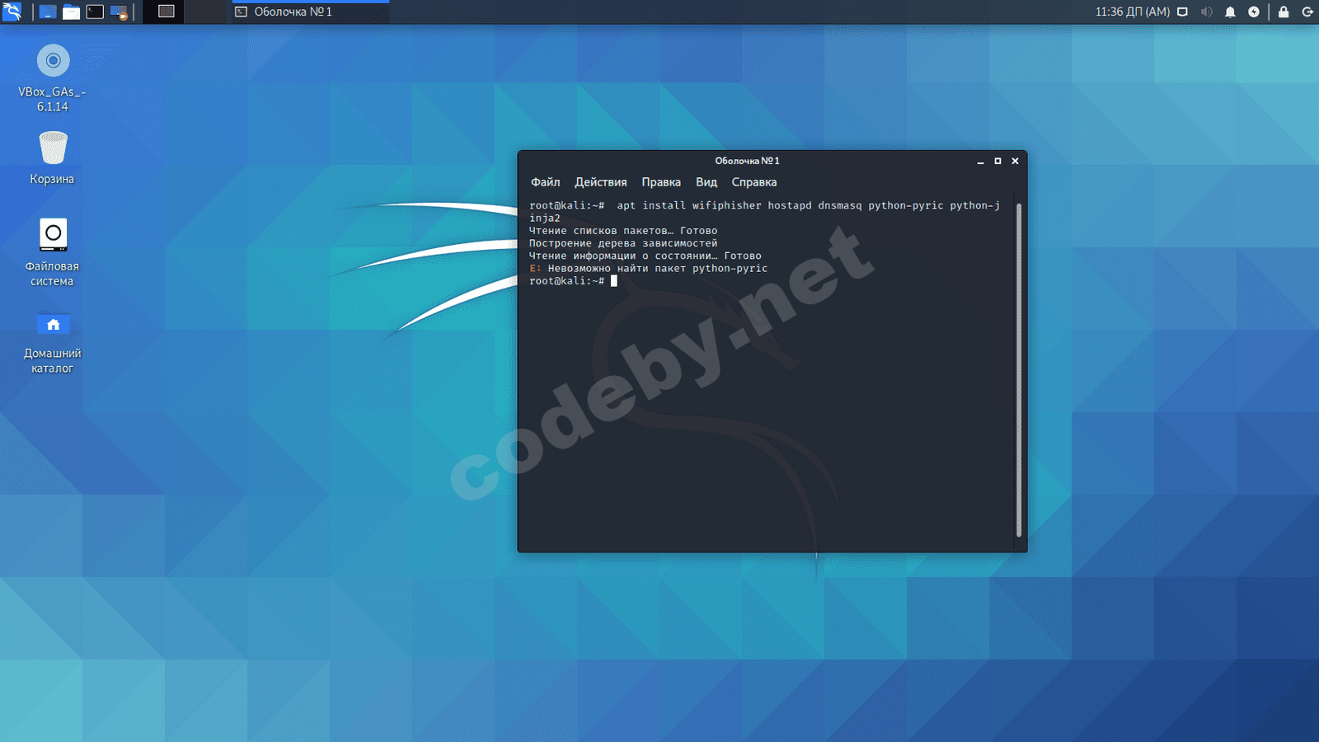The height and width of the screenshot is (742, 1319).
Task: Select the Файловая система desktop icon
Action: 53,252
